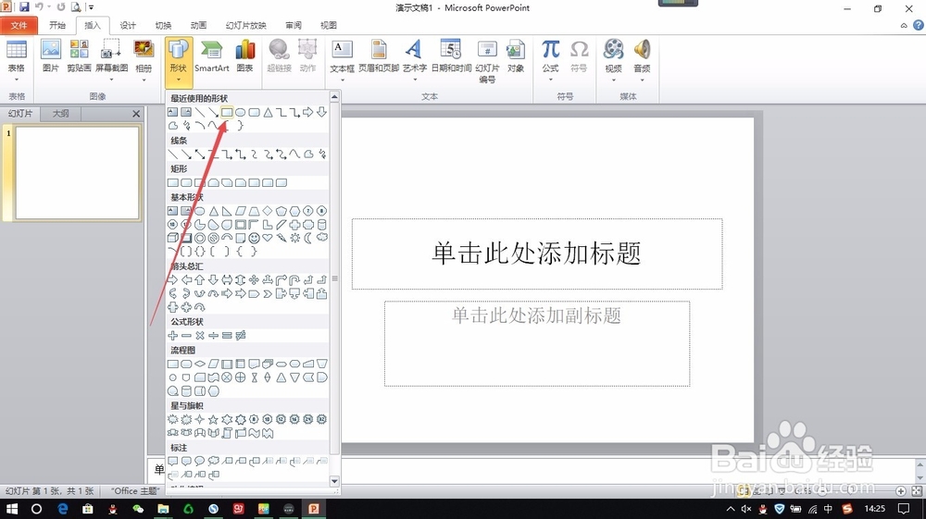The width and height of the screenshot is (926, 519).
Task: Open the 屏幕截图 screenshot dropdown
Action: 112,61
